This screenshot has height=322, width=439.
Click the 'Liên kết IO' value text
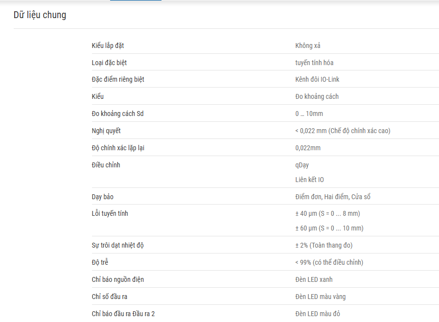tap(309, 180)
